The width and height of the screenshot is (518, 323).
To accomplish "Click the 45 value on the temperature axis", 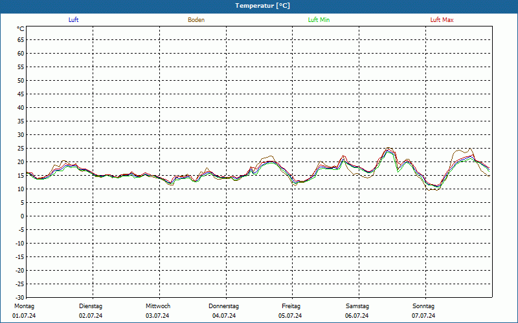I will 21,94.
